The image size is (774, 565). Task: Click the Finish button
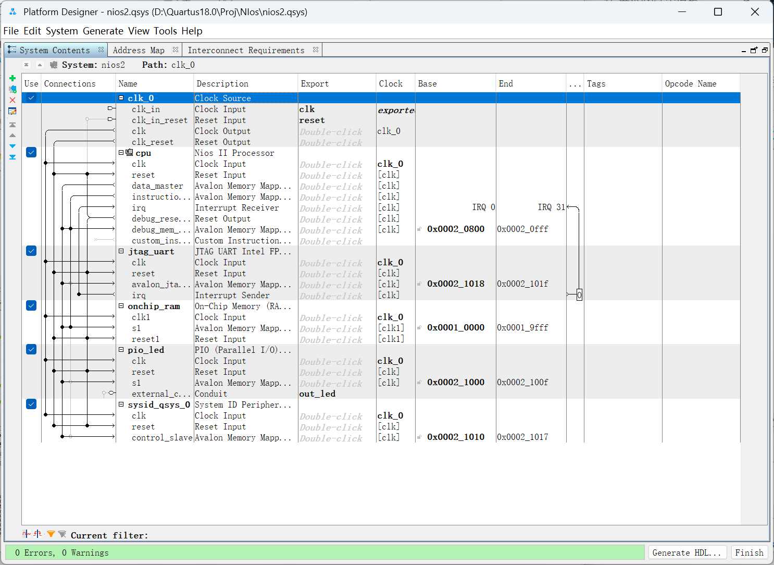pyautogui.click(x=749, y=552)
